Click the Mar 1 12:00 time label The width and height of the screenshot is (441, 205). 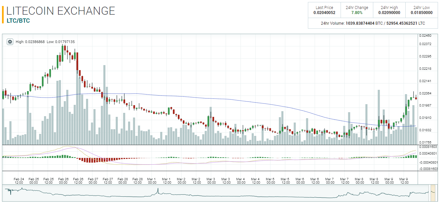167,181
